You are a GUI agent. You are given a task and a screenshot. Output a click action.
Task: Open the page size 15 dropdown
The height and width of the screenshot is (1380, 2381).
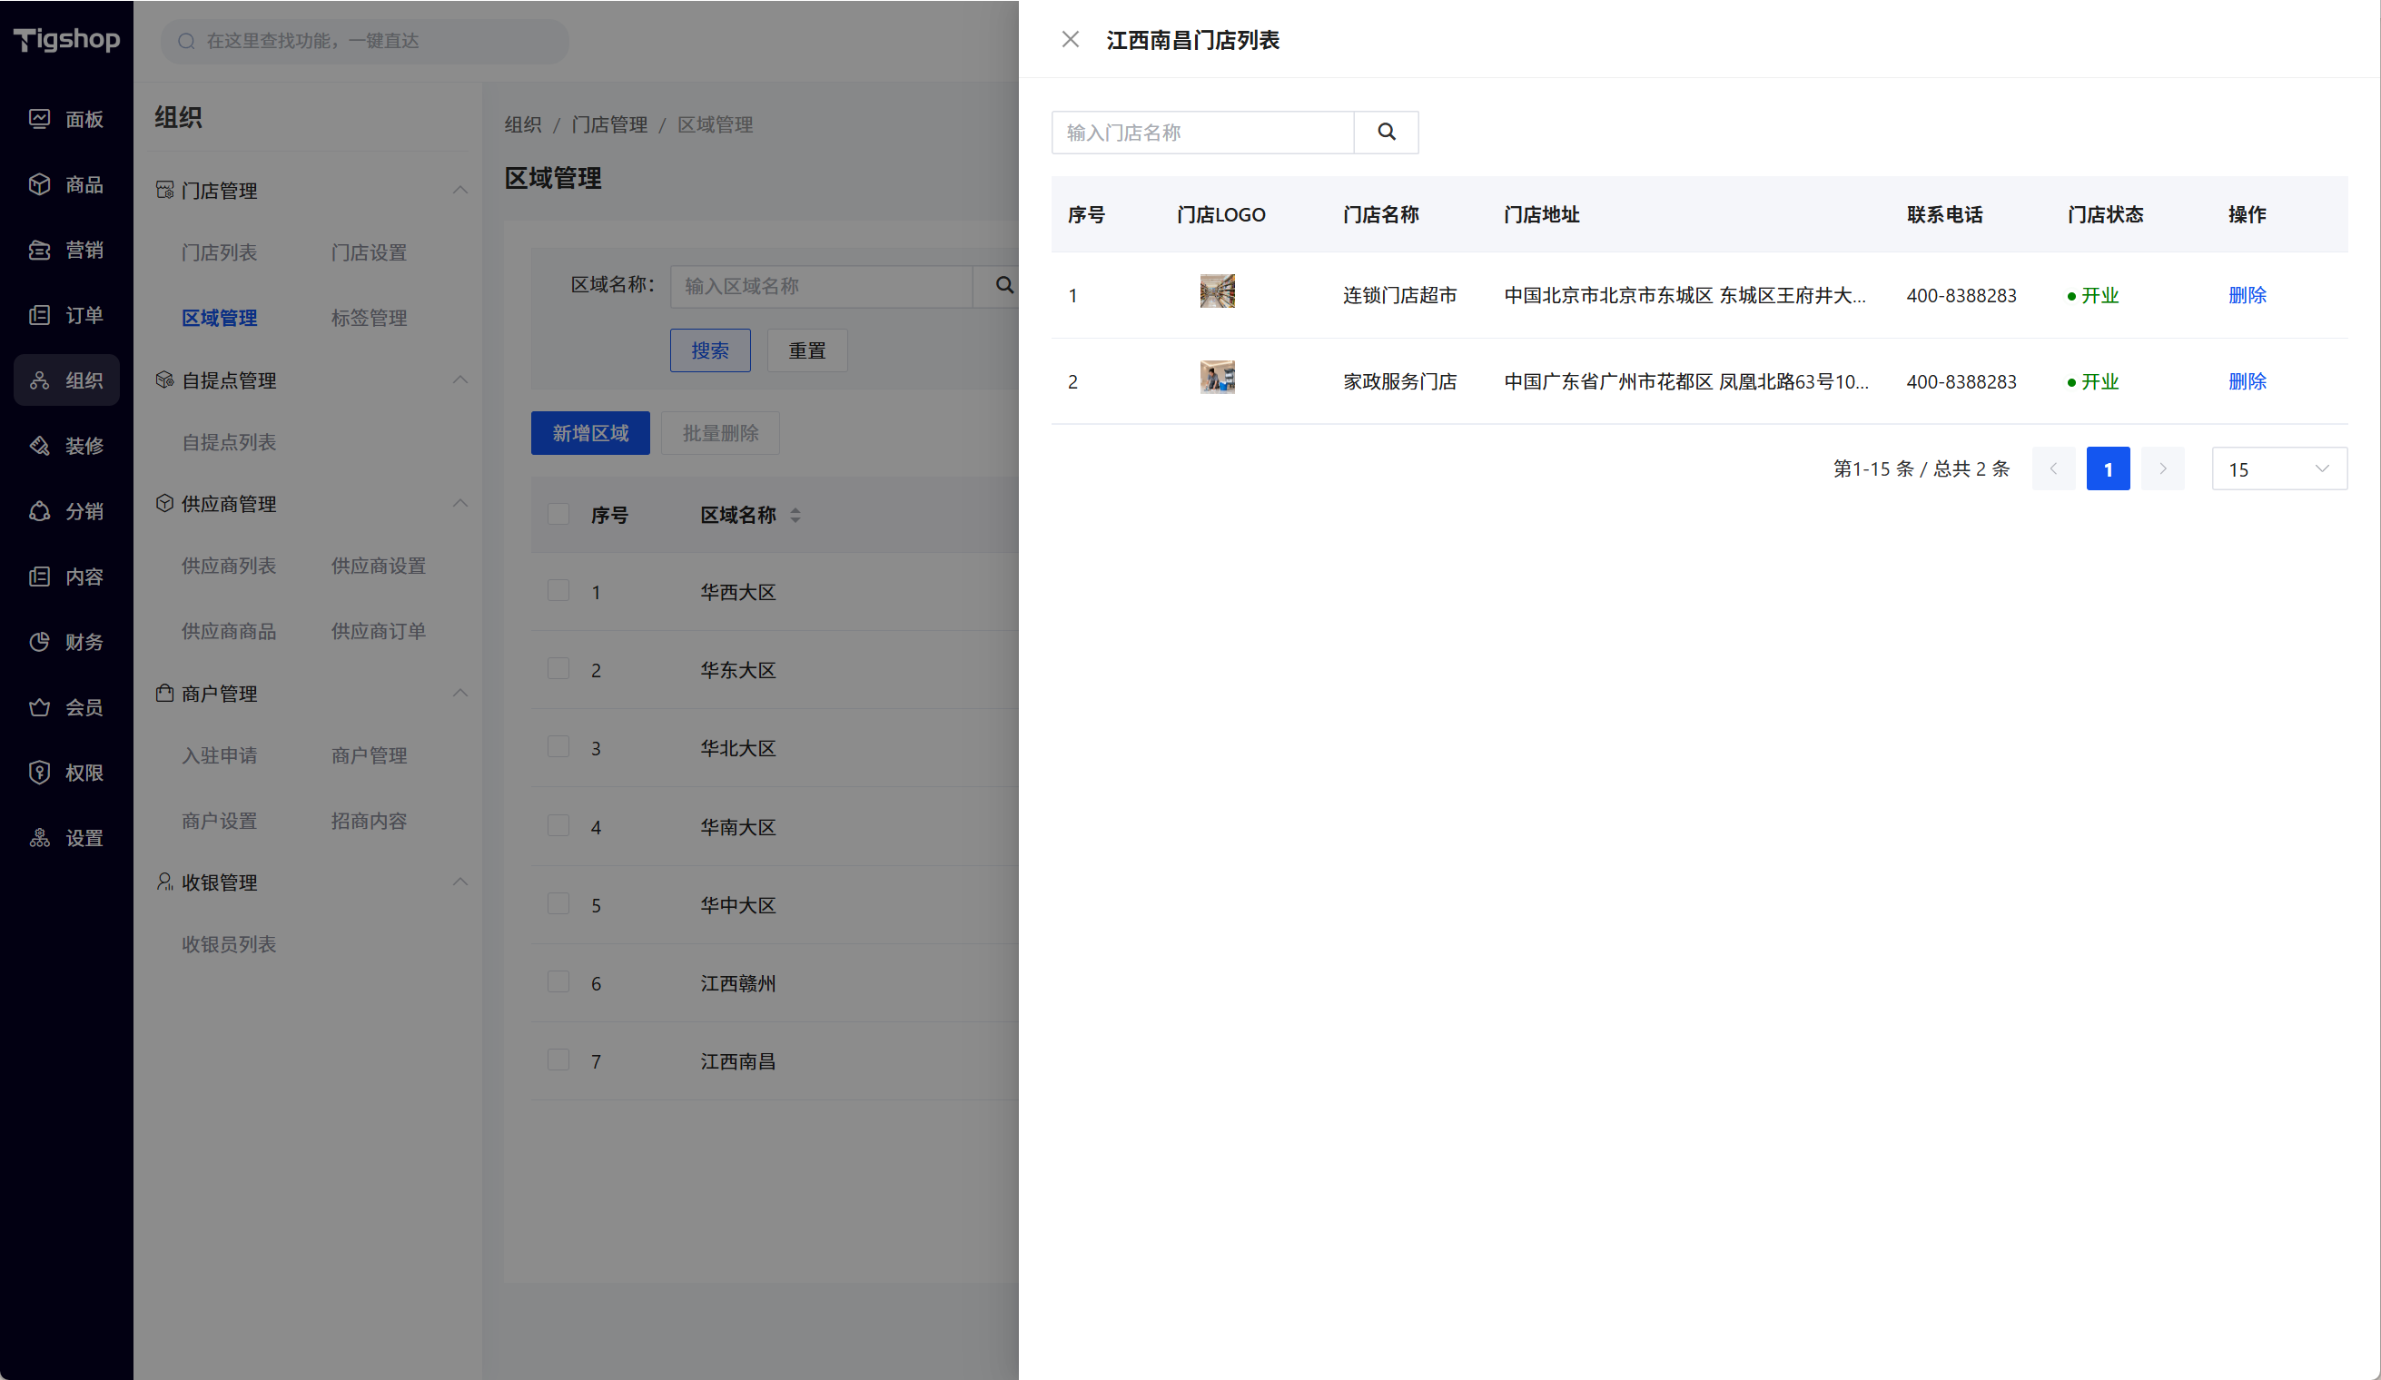tap(2278, 468)
